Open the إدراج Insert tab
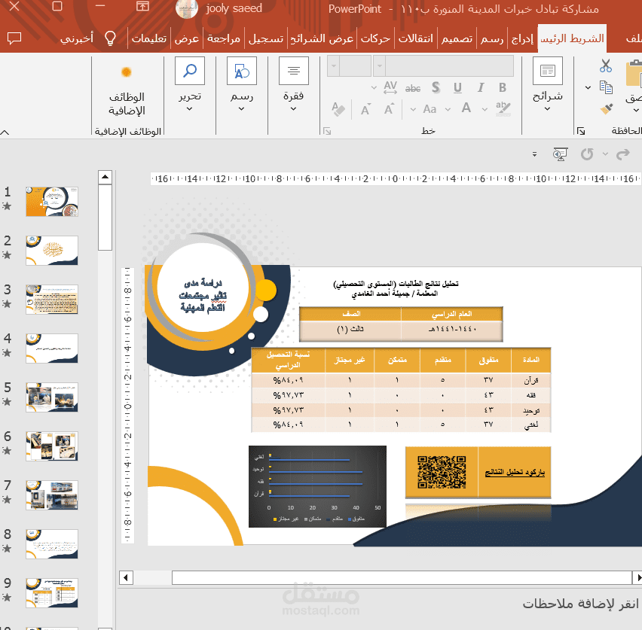 (522, 38)
